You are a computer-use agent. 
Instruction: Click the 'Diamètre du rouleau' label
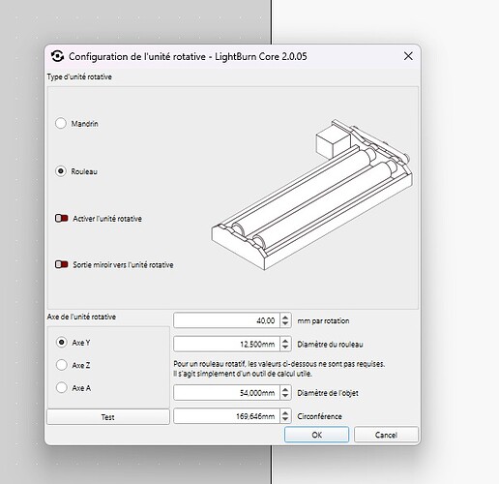click(x=330, y=345)
